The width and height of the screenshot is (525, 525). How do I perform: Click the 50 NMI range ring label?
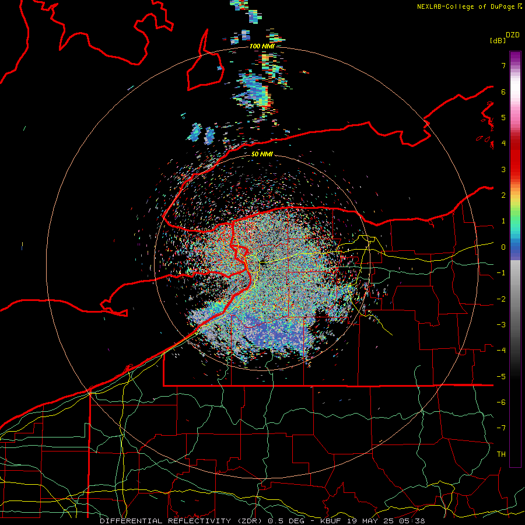pyautogui.click(x=262, y=155)
